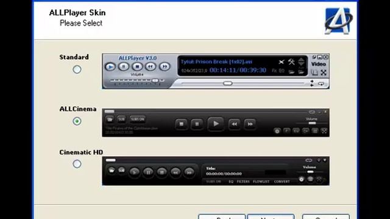
Task: Click the "Please Select" subtitle text
Action: [81, 23]
